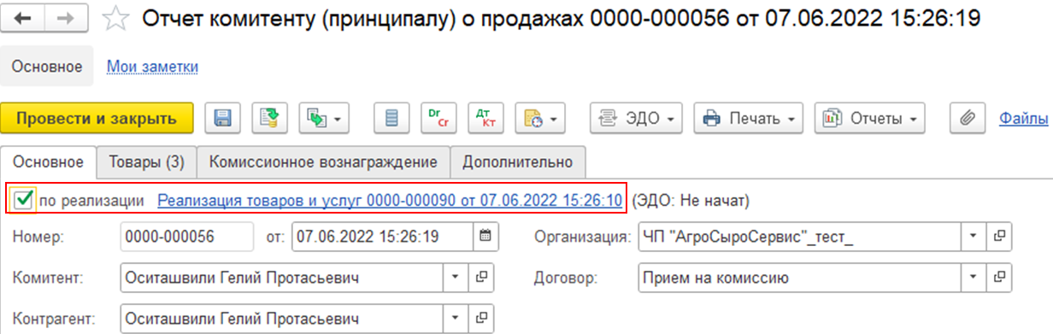Click the Организация field
Viewport: 1053px width, 334px height.
[800, 236]
